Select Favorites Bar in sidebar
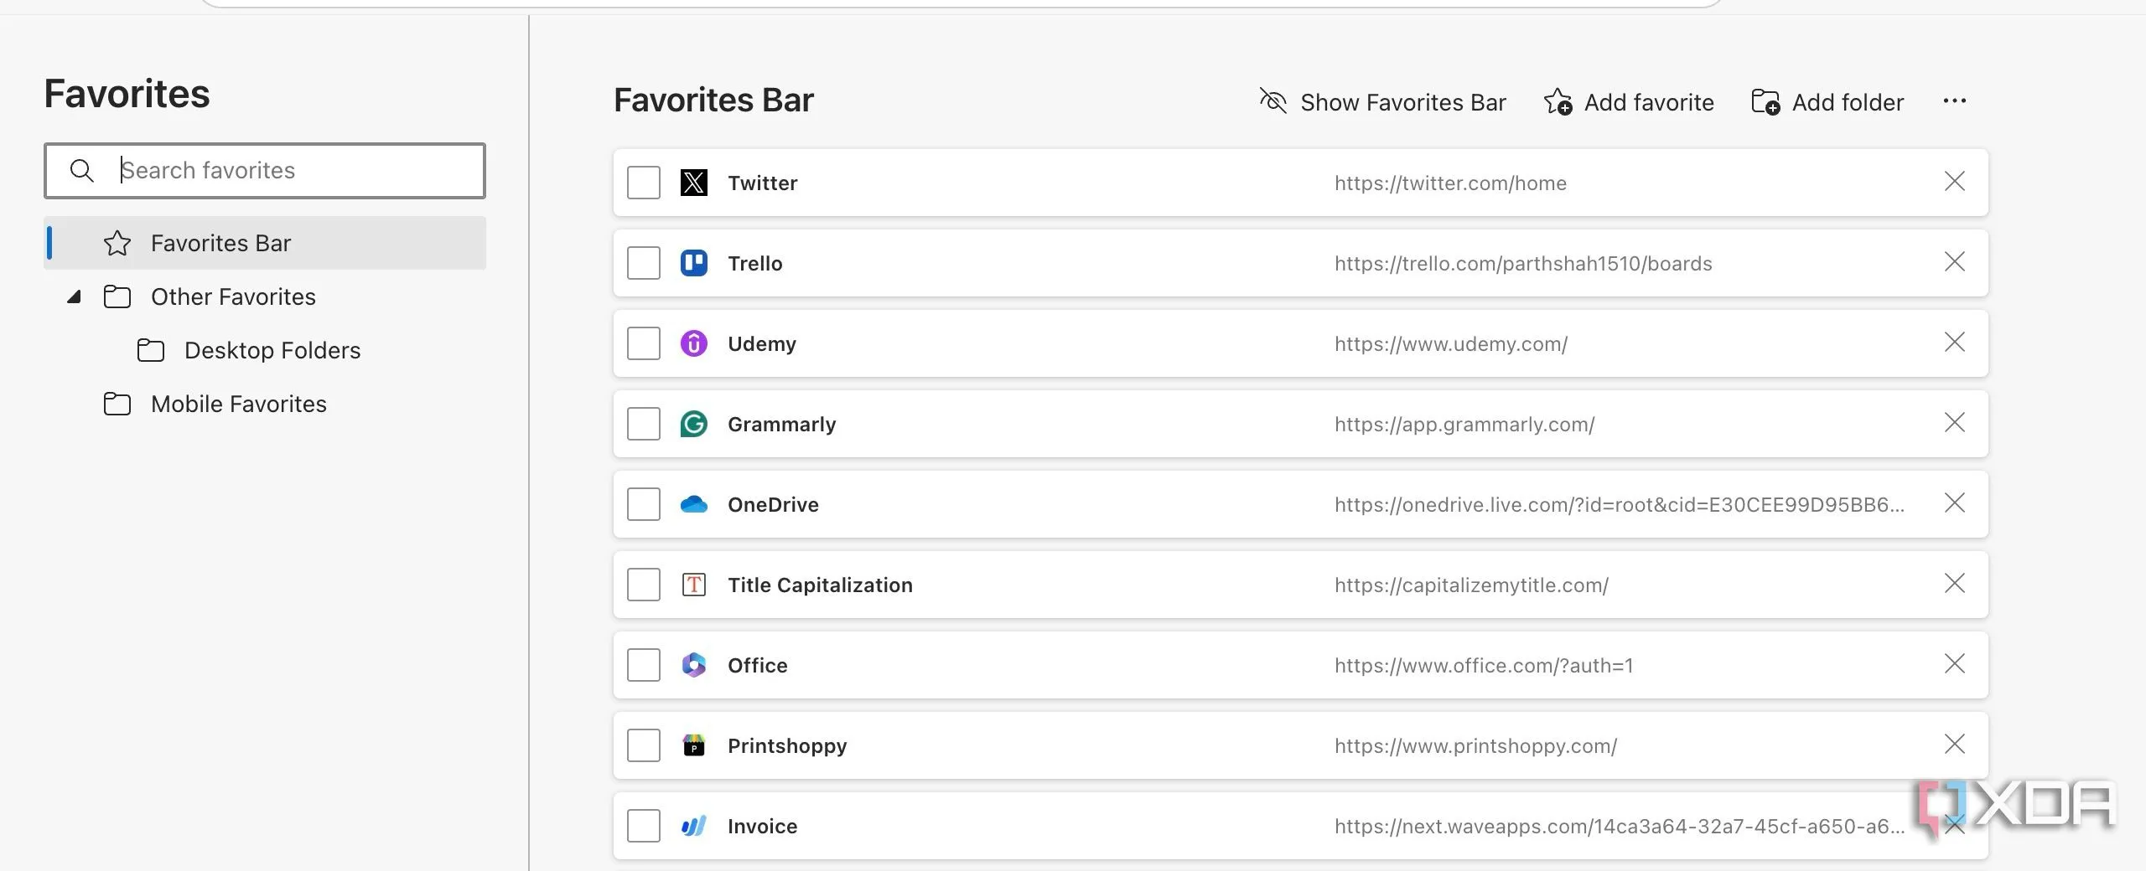 click(265, 243)
